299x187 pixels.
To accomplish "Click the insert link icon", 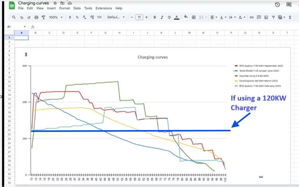I will pyautogui.click(x=251, y=17).
